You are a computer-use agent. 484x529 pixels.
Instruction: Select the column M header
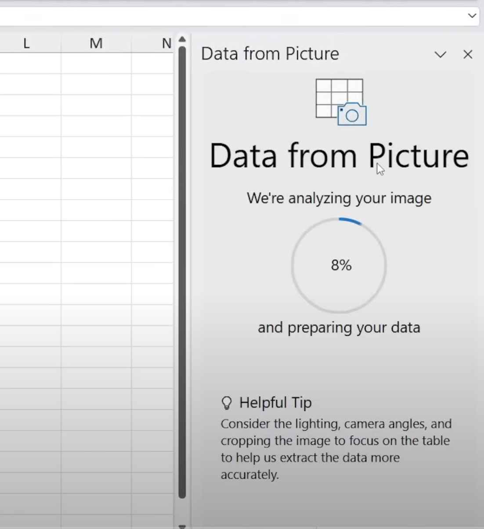point(96,44)
